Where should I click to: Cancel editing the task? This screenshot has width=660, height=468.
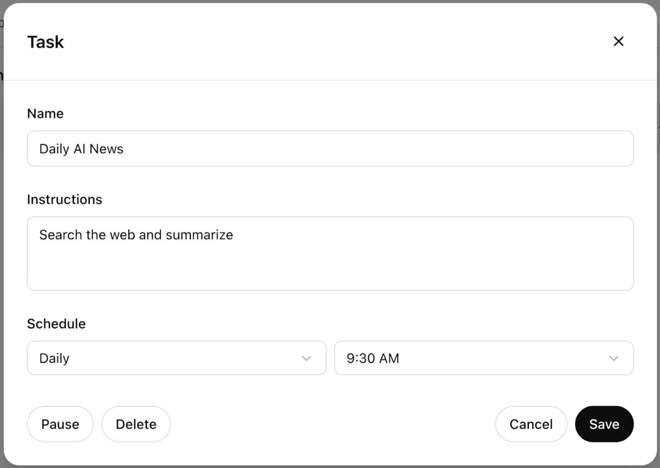point(531,424)
